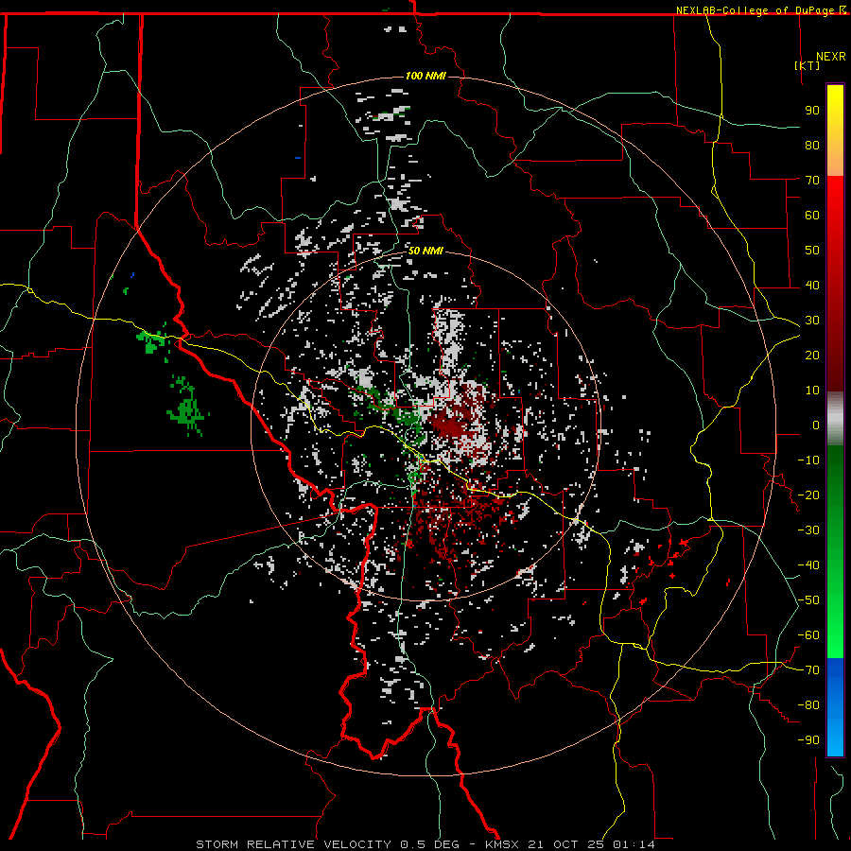The image size is (851, 851).
Task: Click the "70" value on the velocity scale
Action: coord(812,181)
